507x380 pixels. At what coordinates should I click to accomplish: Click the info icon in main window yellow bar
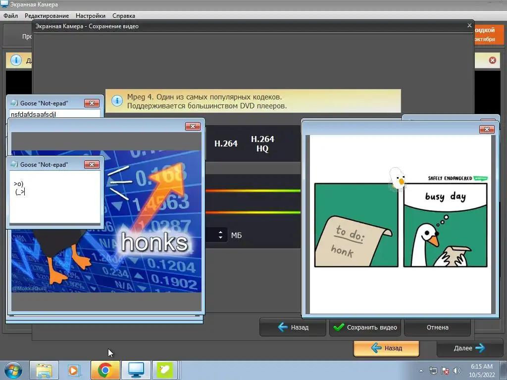[16, 60]
